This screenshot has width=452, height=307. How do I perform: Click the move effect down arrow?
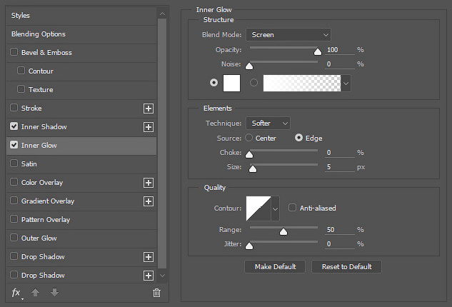point(54,293)
